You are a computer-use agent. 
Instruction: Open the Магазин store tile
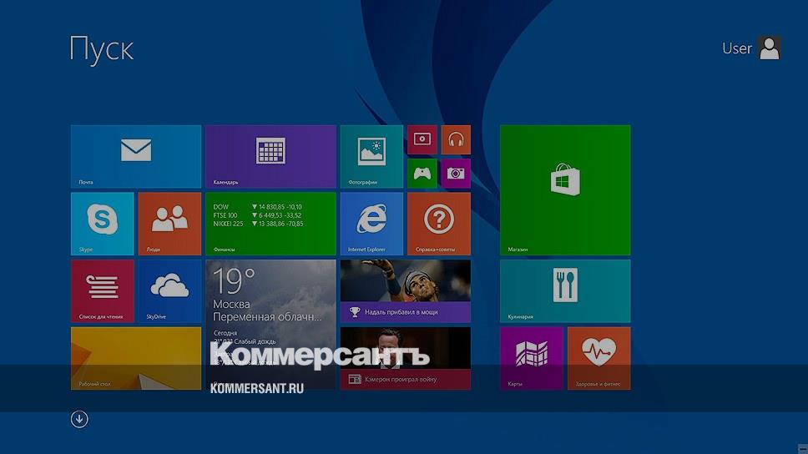565,189
